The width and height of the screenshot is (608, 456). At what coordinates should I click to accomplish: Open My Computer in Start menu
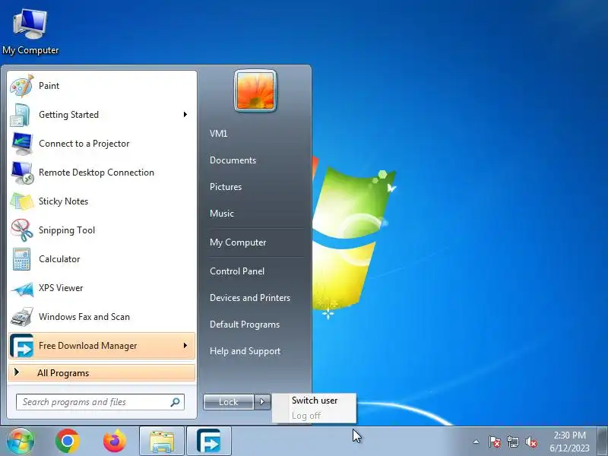pos(238,242)
